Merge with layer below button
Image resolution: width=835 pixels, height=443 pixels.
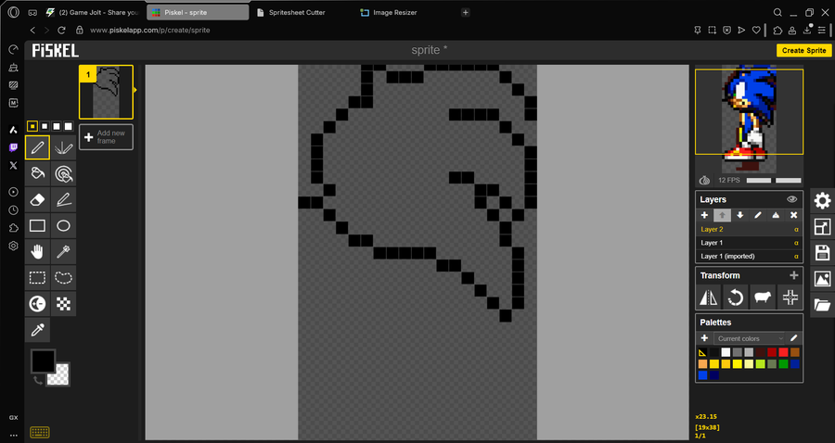point(776,215)
